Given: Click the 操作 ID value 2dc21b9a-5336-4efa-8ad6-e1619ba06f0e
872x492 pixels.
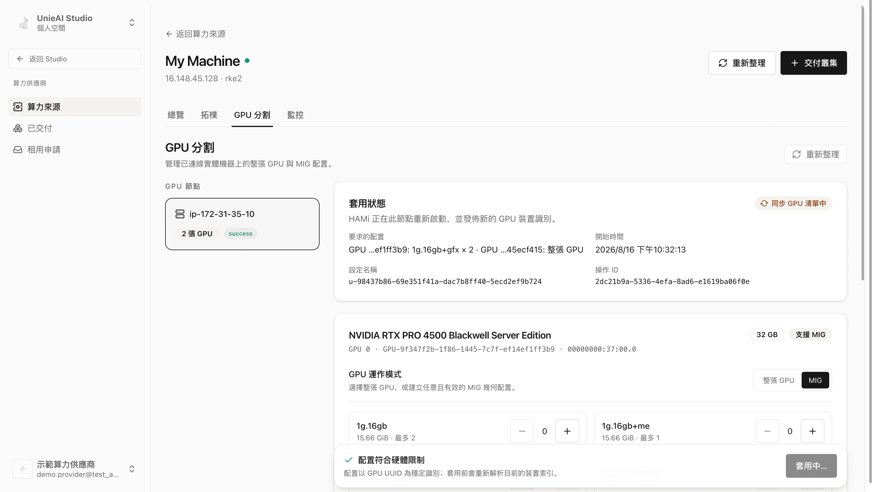Looking at the screenshot, I should coord(672,281).
